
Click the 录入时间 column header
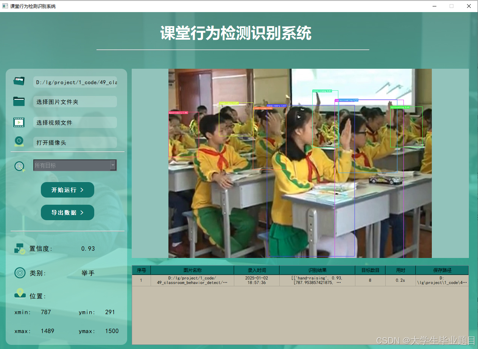pyautogui.click(x=257, y=270)
